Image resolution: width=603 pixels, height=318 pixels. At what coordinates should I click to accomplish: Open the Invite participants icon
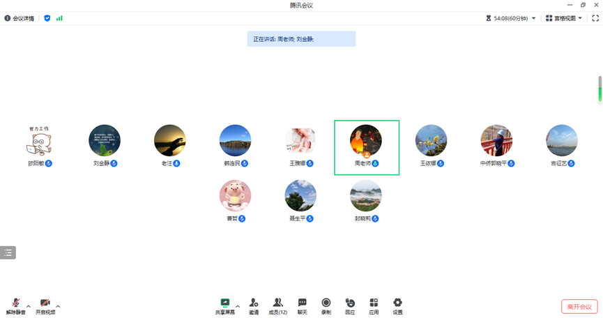tap(254, 303)
